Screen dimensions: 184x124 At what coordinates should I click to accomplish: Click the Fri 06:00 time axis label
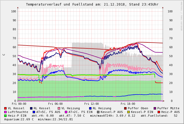click(x=55, y=104)
